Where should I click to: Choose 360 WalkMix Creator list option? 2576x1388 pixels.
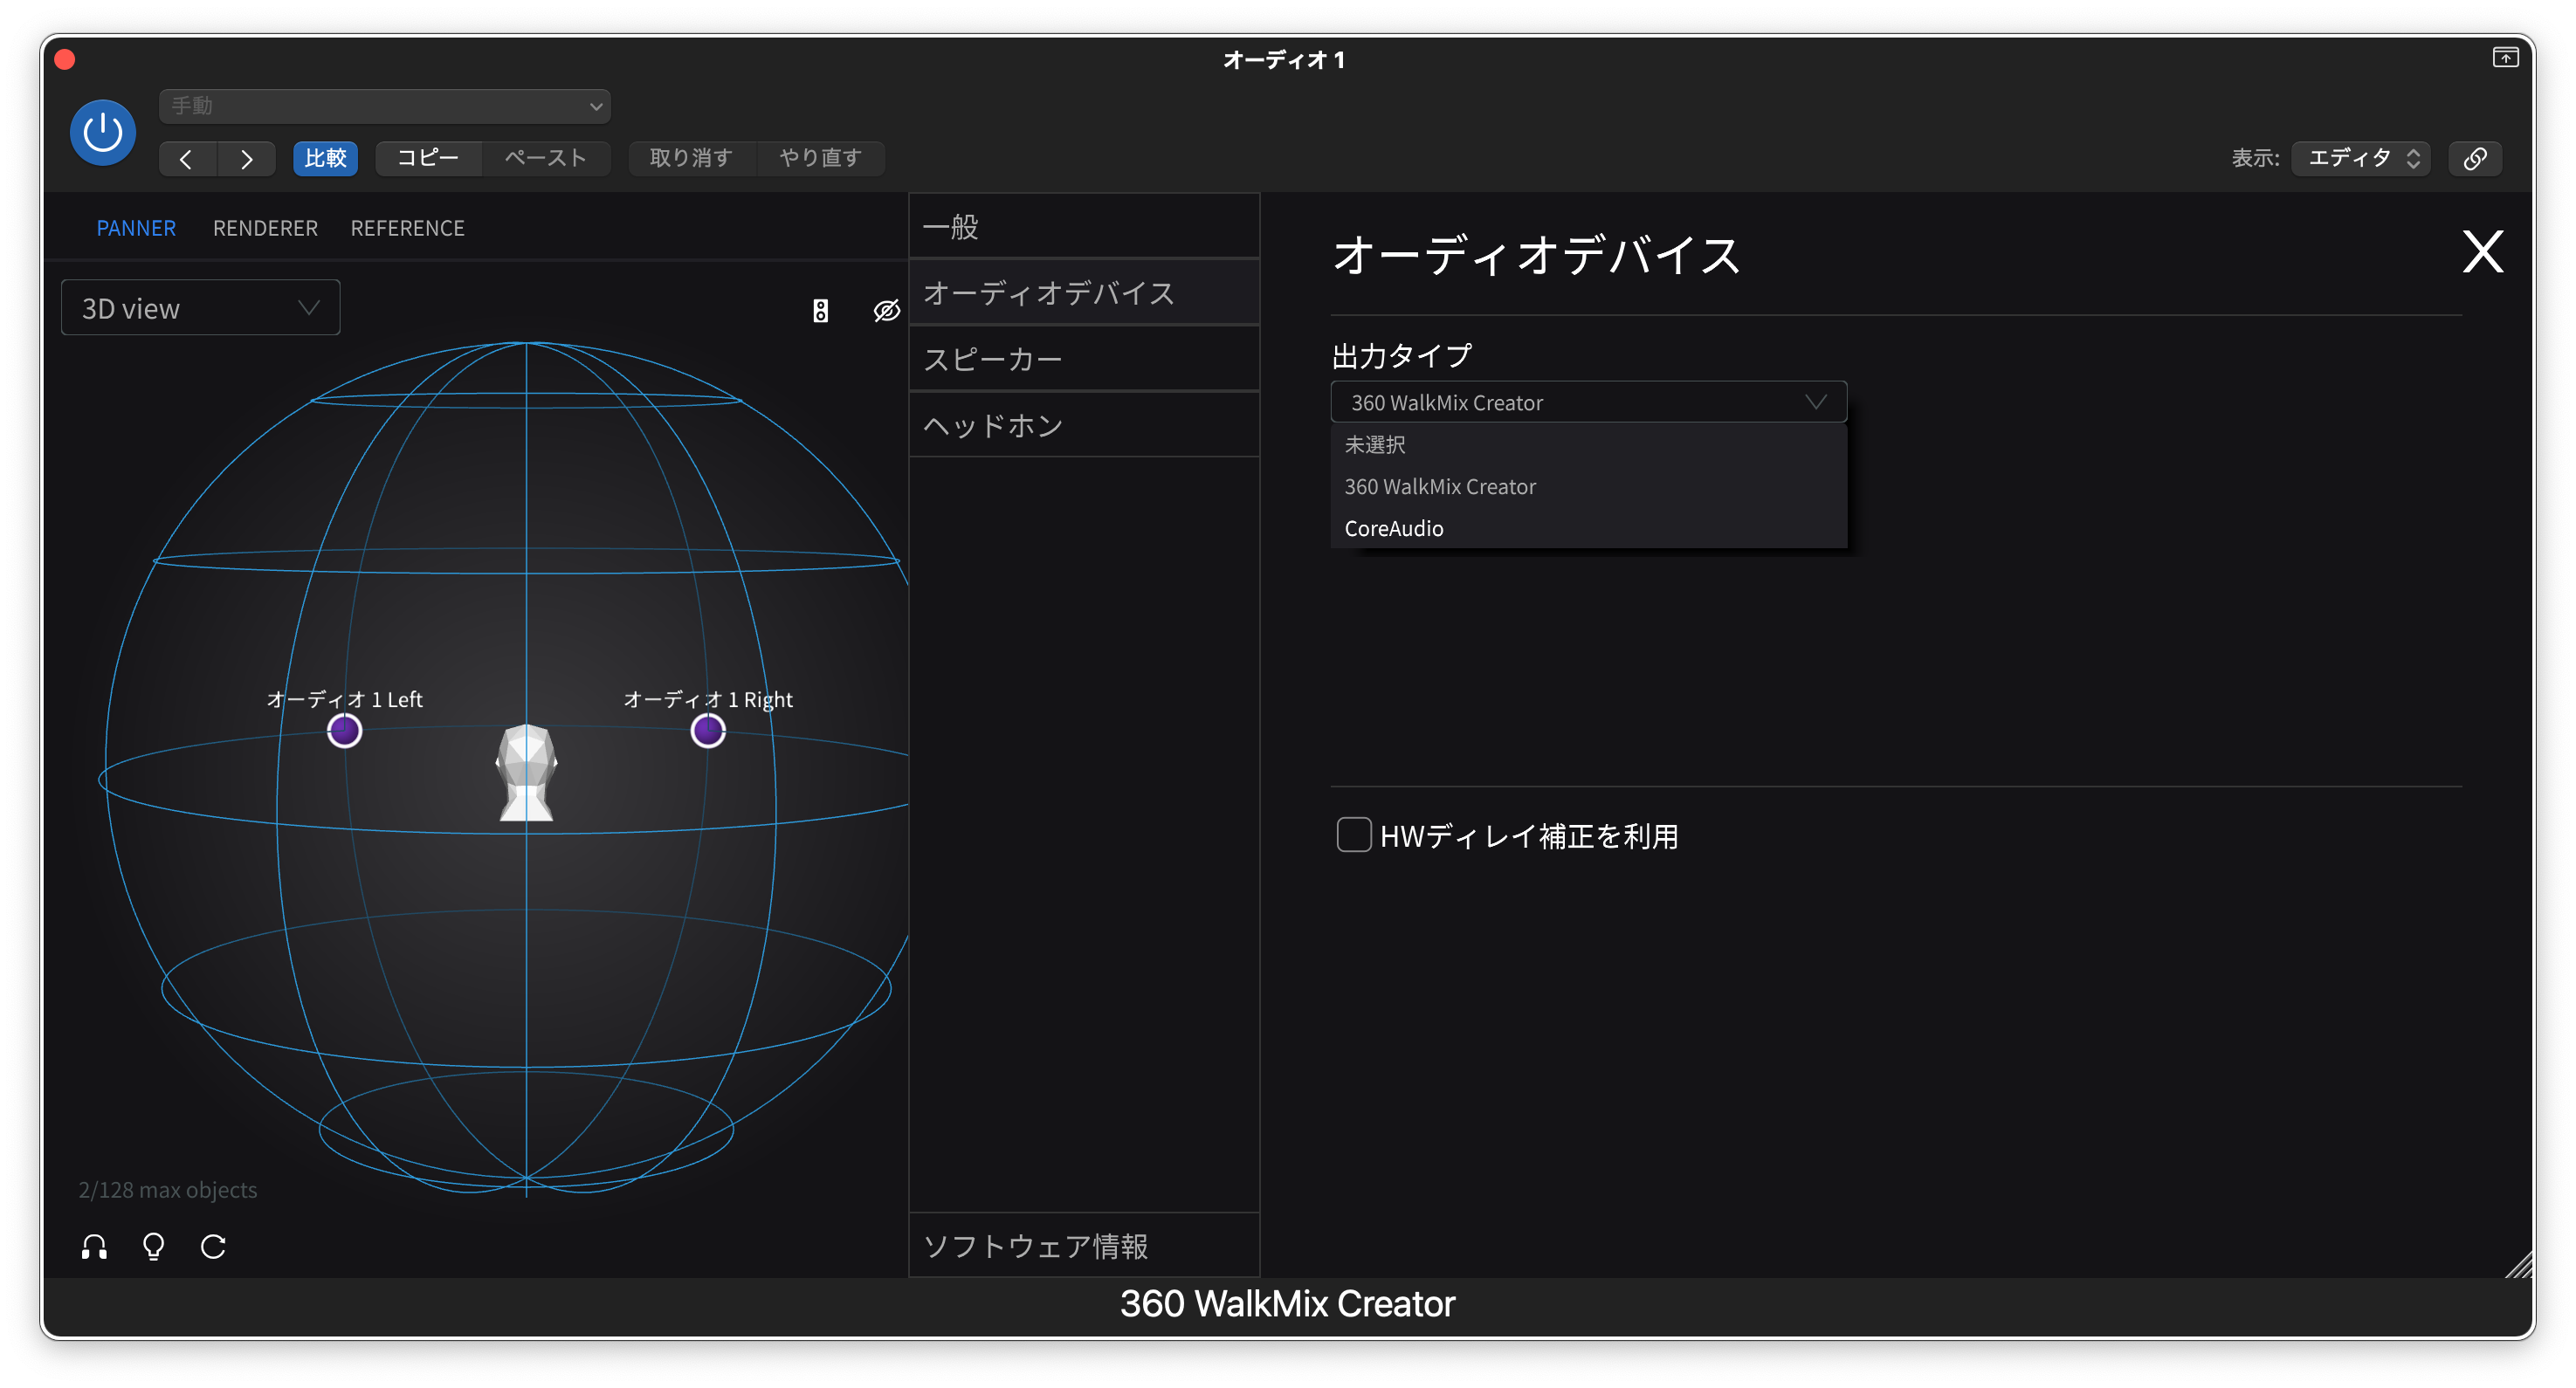click(1588, 487)
